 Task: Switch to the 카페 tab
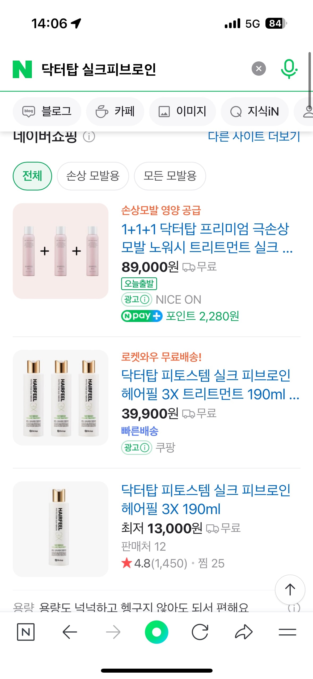[x=115, y=111]
